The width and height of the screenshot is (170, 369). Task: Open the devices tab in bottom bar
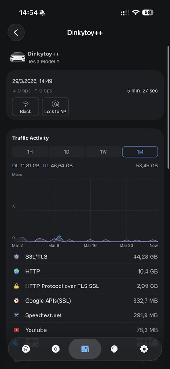pyautogui.click(x=85, y=349)
